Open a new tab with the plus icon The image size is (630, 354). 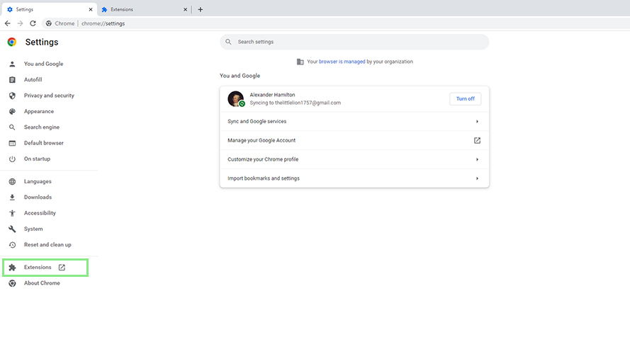(200, 9)
